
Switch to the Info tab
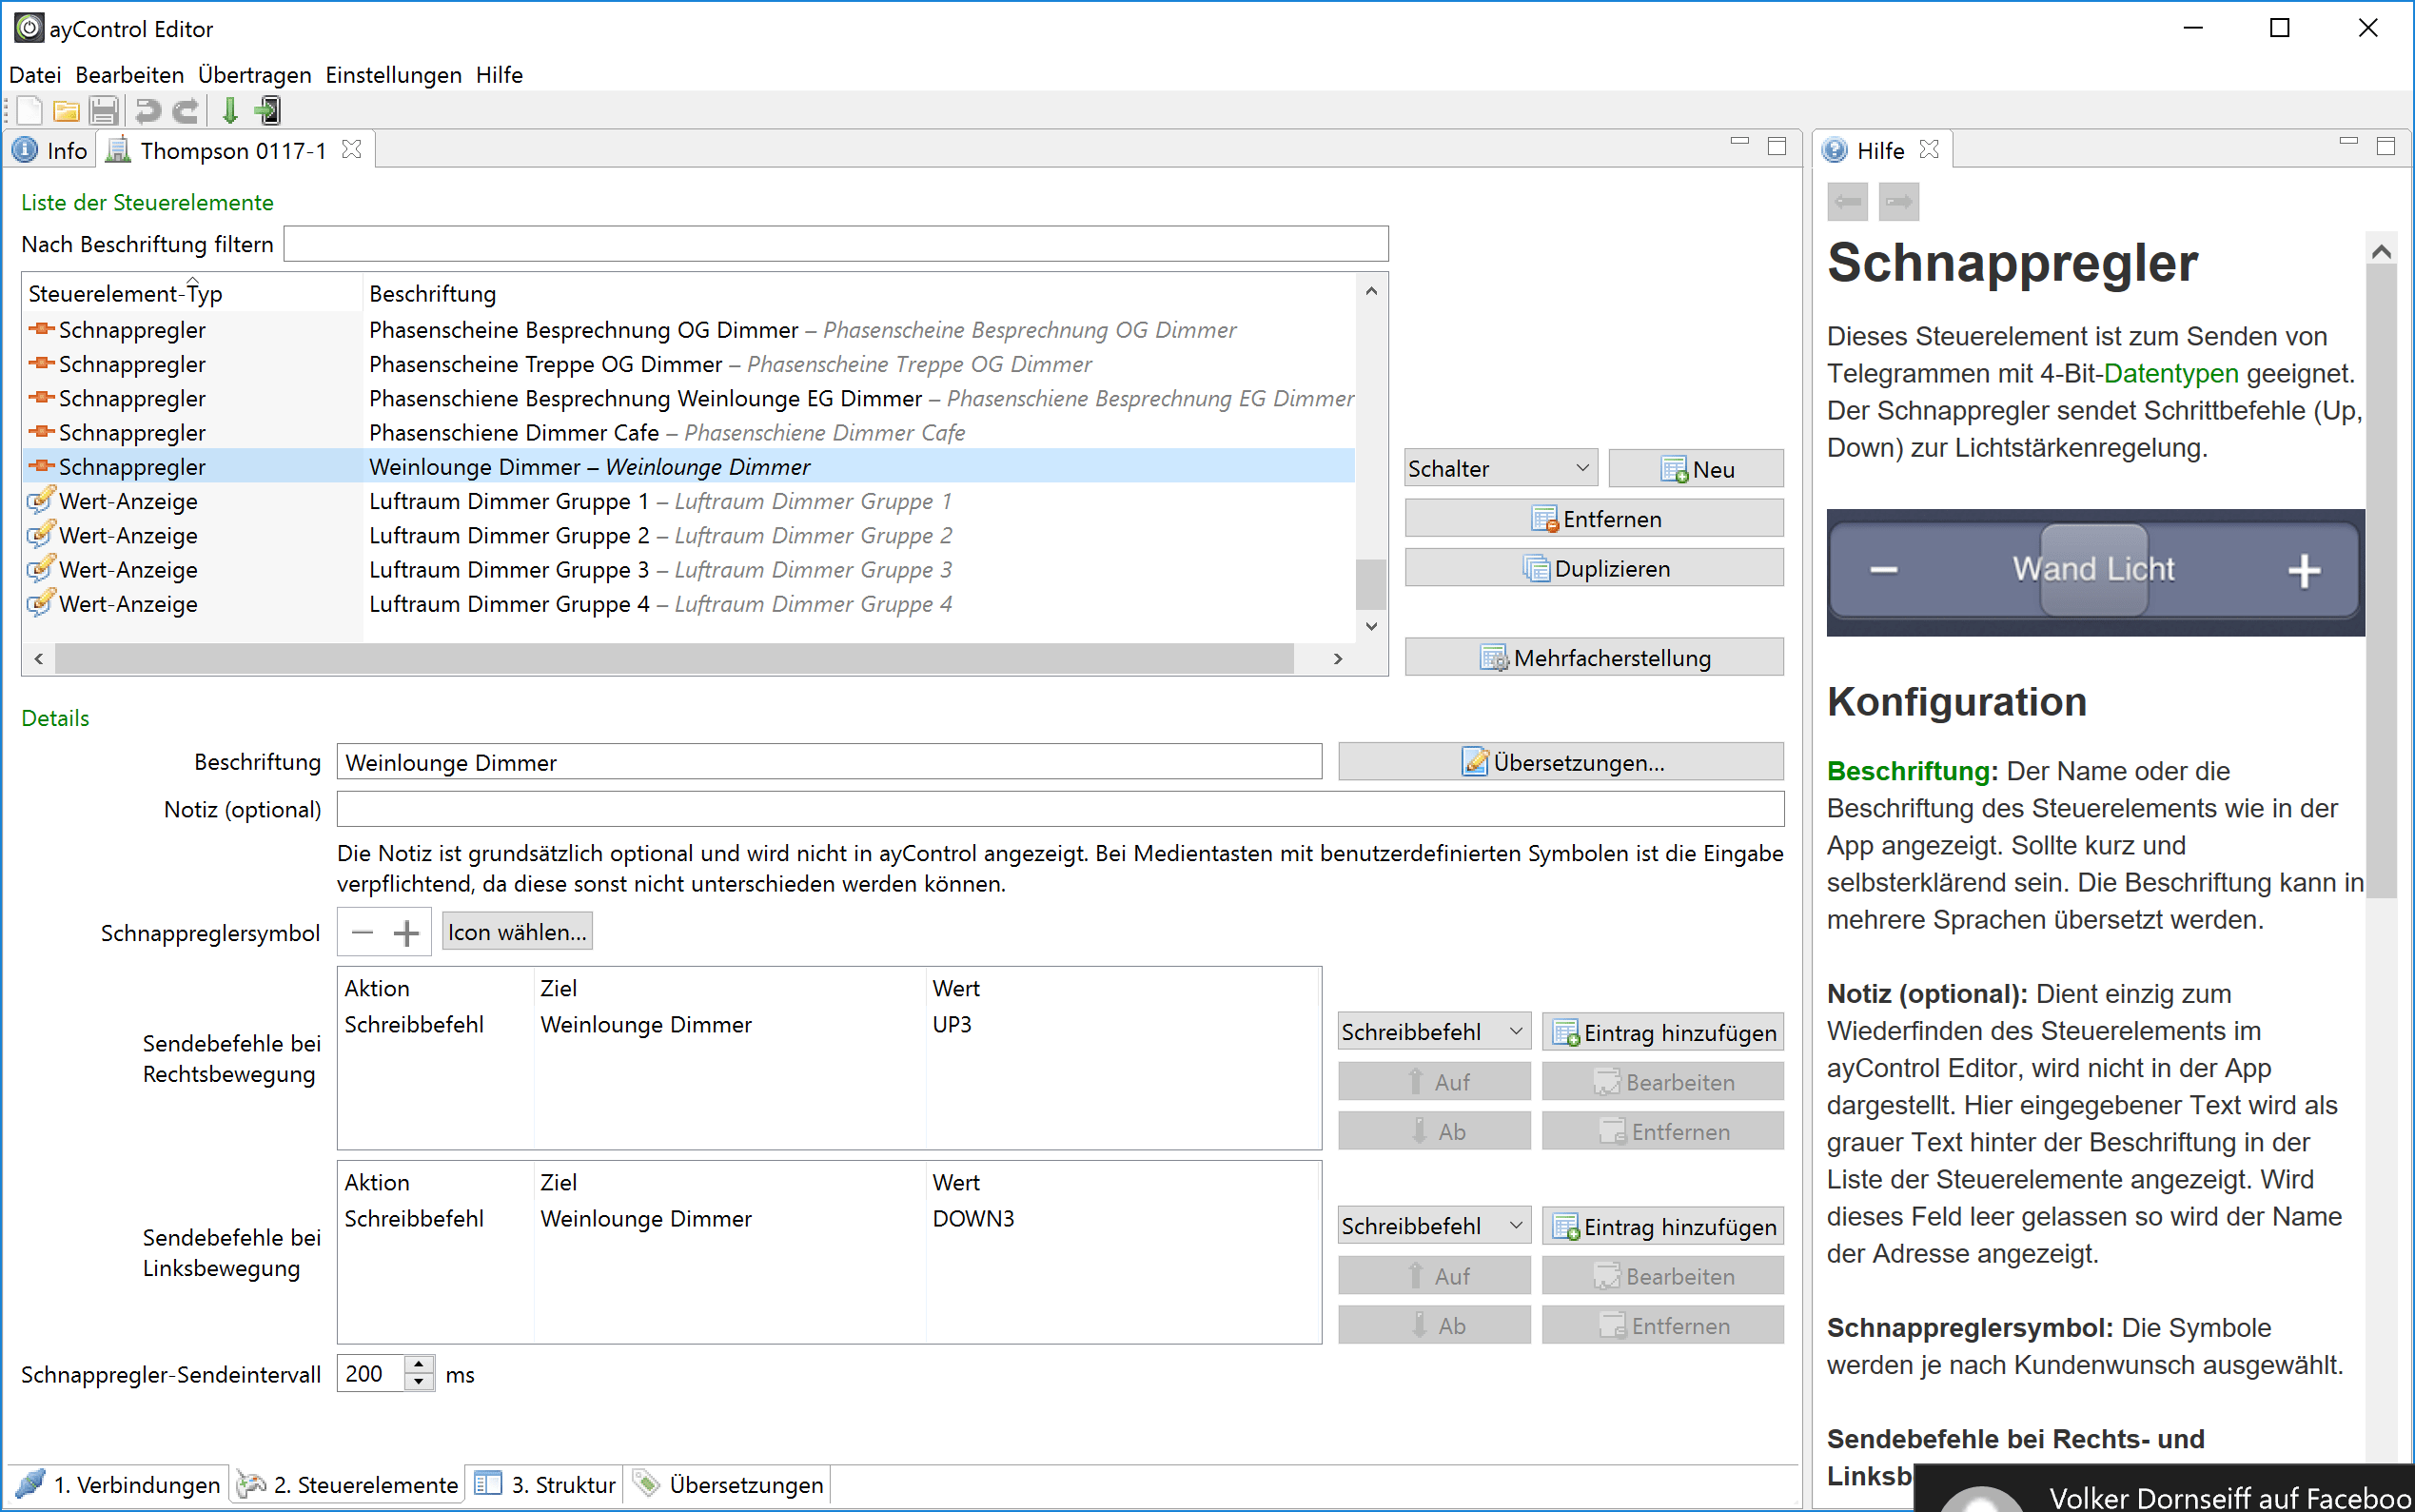click(51, 150)
